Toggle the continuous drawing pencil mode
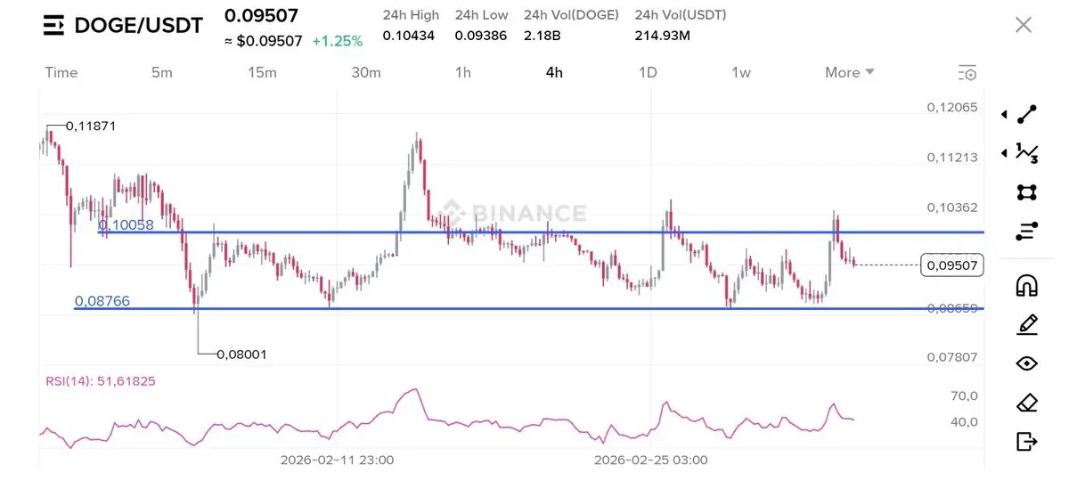 point(1027,324)
